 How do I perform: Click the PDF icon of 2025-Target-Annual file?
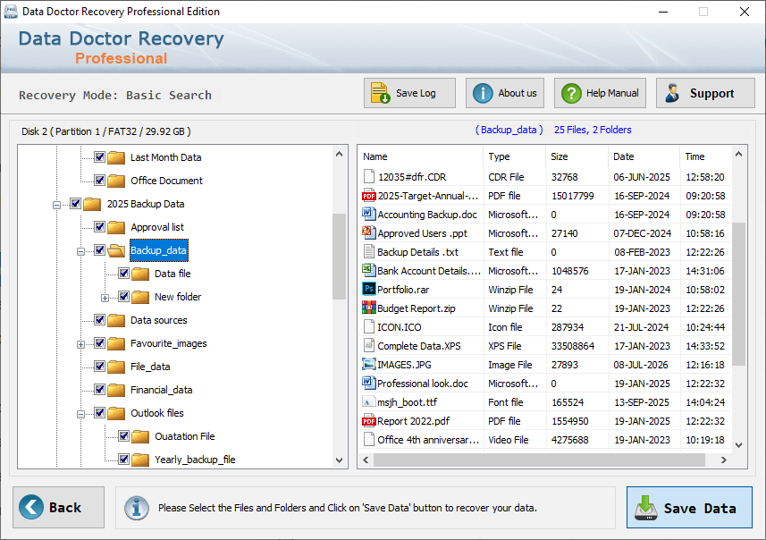tap(368, 196)
